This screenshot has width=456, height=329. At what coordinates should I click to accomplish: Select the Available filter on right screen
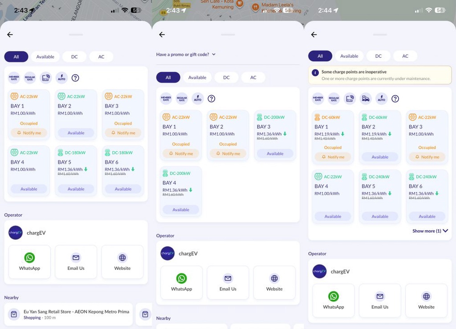349,56
